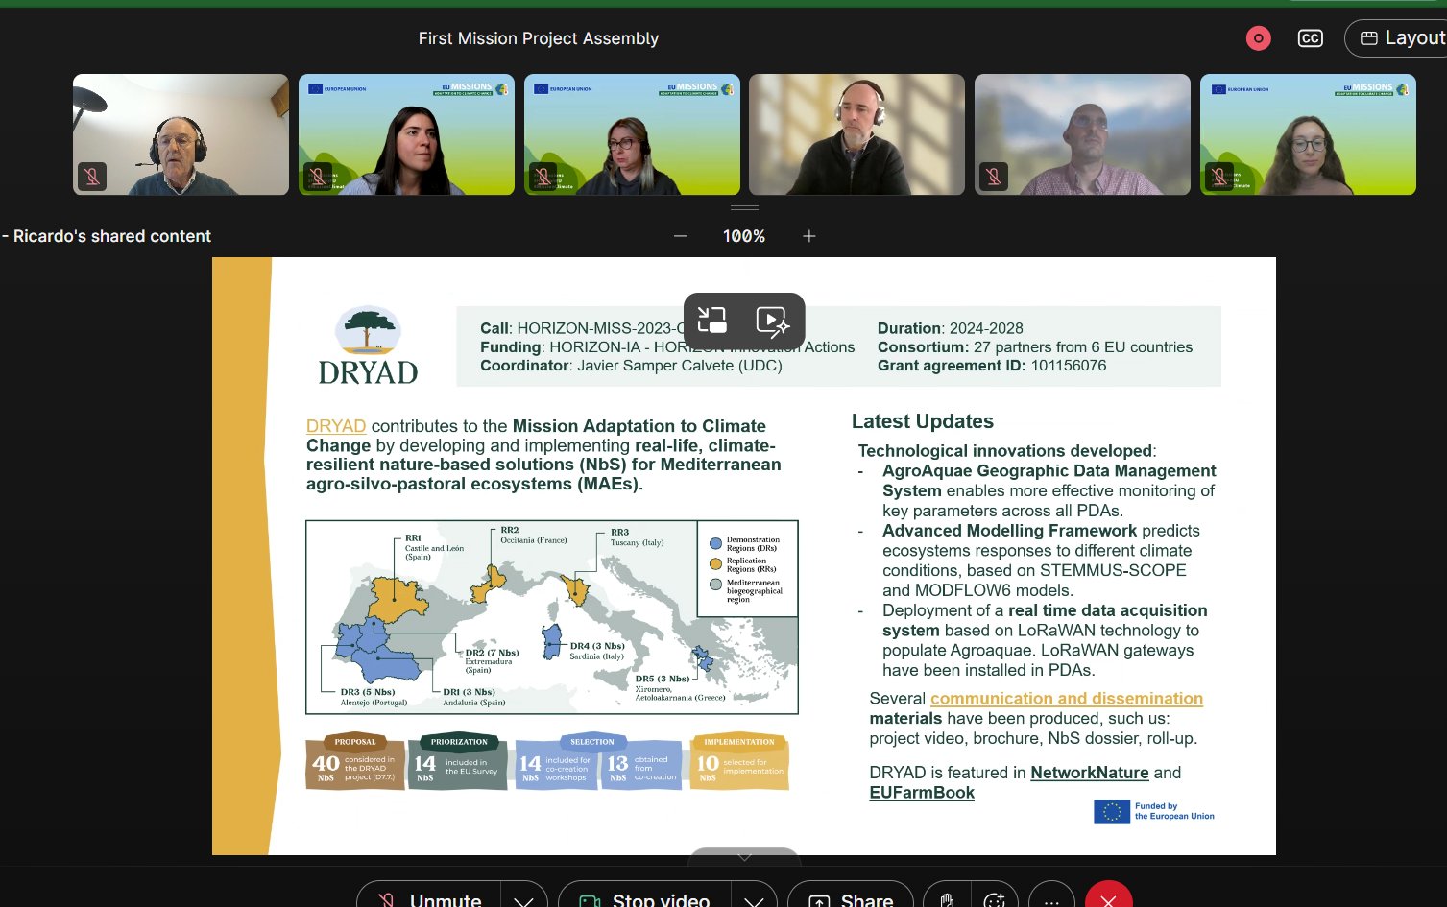The image size is (1447, 907).
Task: Select the third participant tile, blonde woman with glasses
Action: point(632,134)
